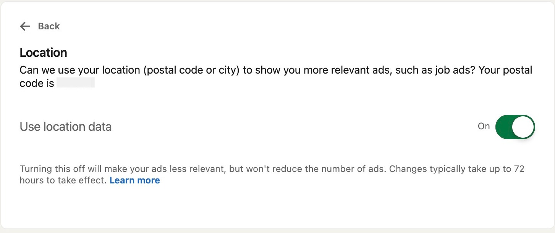Click the redacted postal code box
This screenshot has height=233, width=555.
pyautogui.click(x=76, y=83)
